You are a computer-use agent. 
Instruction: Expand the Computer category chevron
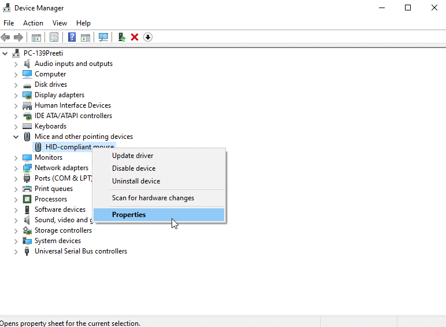tap(16, 75)
